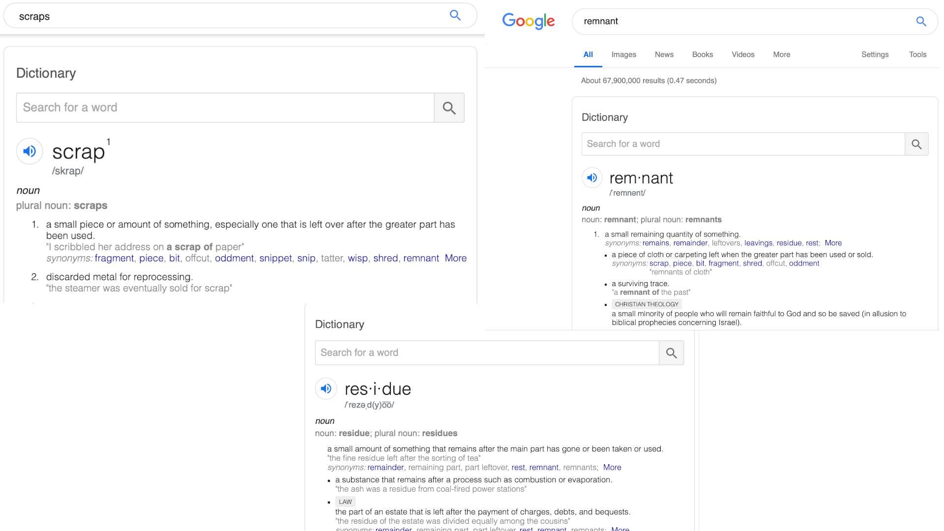Click blue search icon in scraps search bar
Screen dimensions: 944x531
(455, 15)
